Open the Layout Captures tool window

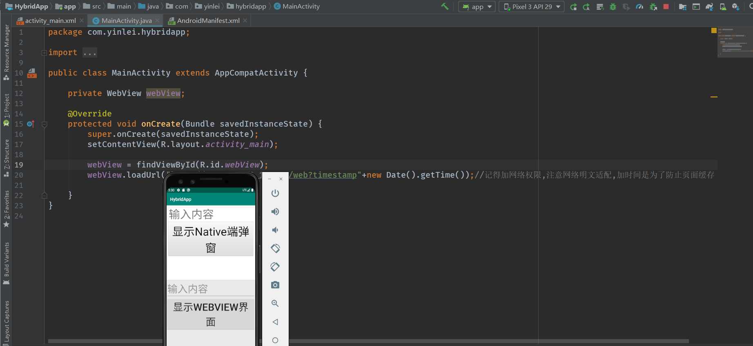[x=6, y=323]
